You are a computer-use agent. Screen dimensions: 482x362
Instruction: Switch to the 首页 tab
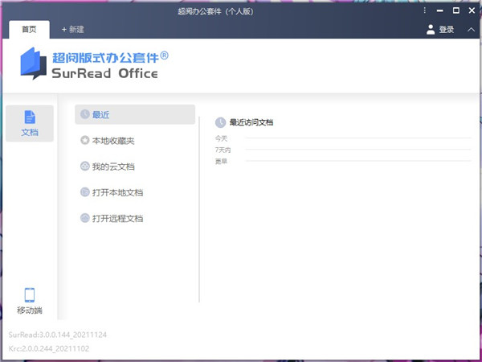29,30
